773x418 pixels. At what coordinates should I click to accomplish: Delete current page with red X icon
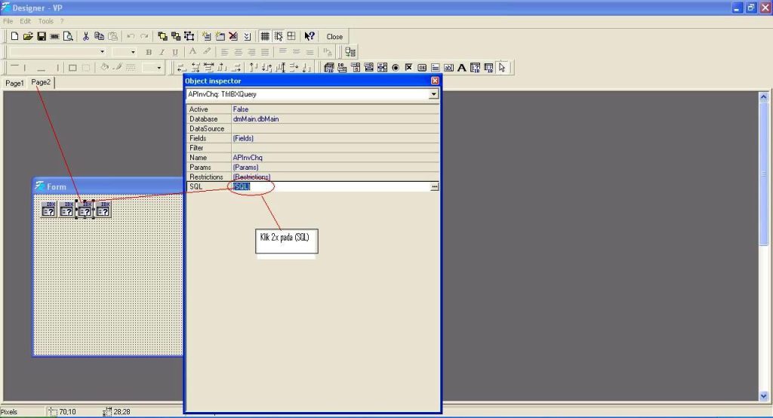coord(233,36)
